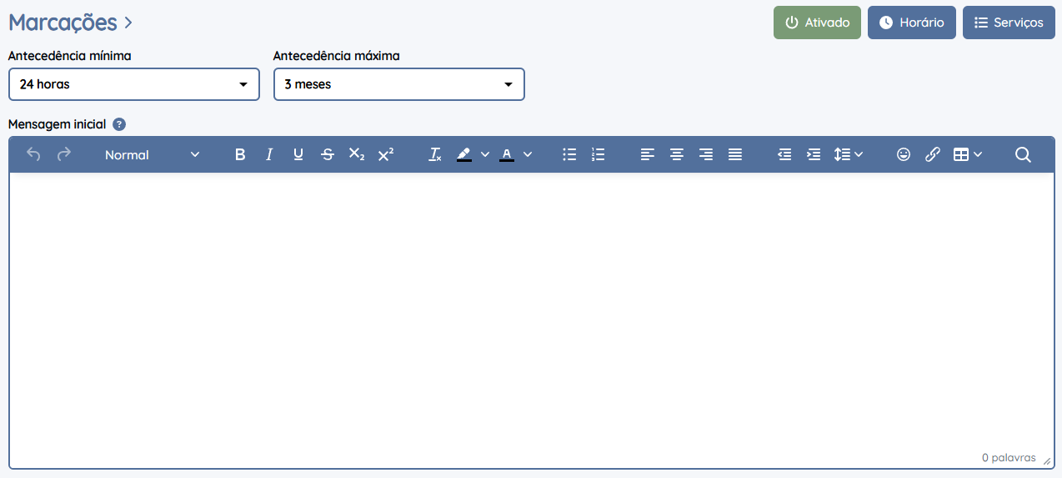Open the emoji picker

pyautogui.click(x=904, y=154)
